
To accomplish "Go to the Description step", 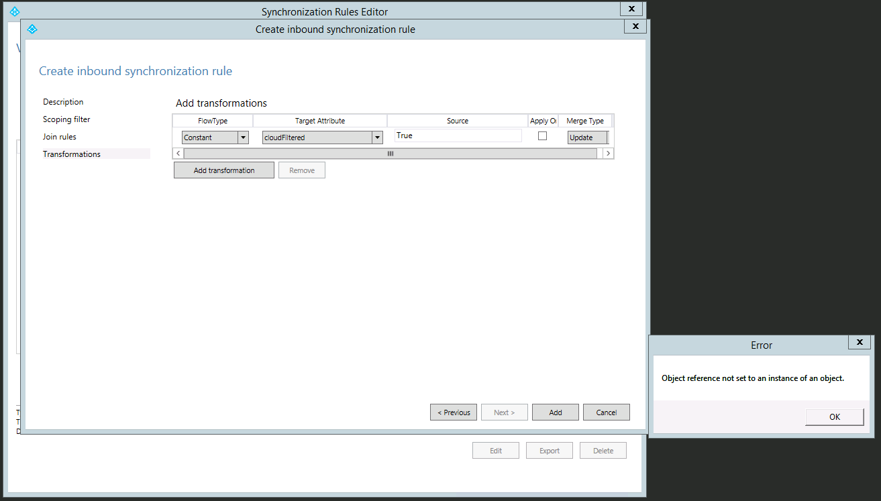I will tap(63, 102).
